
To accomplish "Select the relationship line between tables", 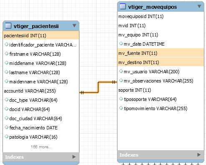I will click(98, 87).
